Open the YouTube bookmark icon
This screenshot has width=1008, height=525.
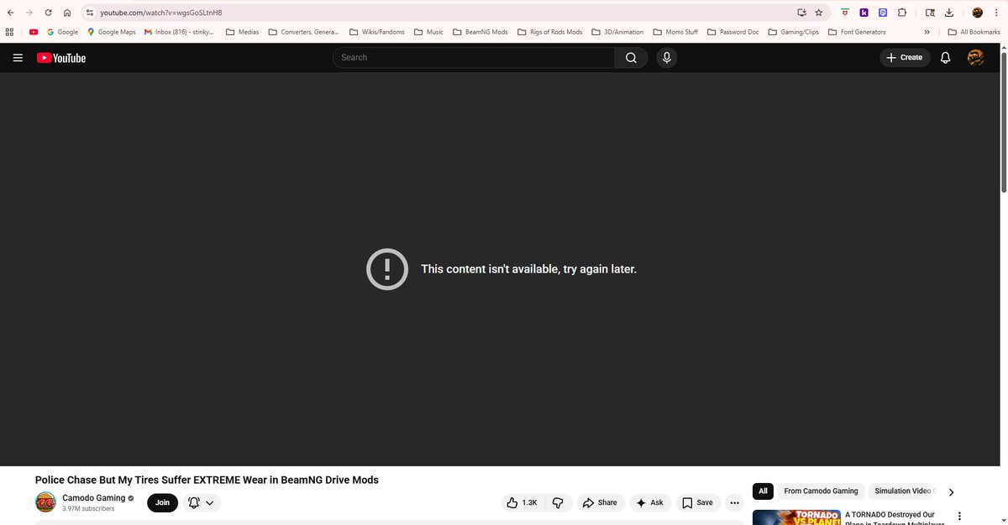34,32
